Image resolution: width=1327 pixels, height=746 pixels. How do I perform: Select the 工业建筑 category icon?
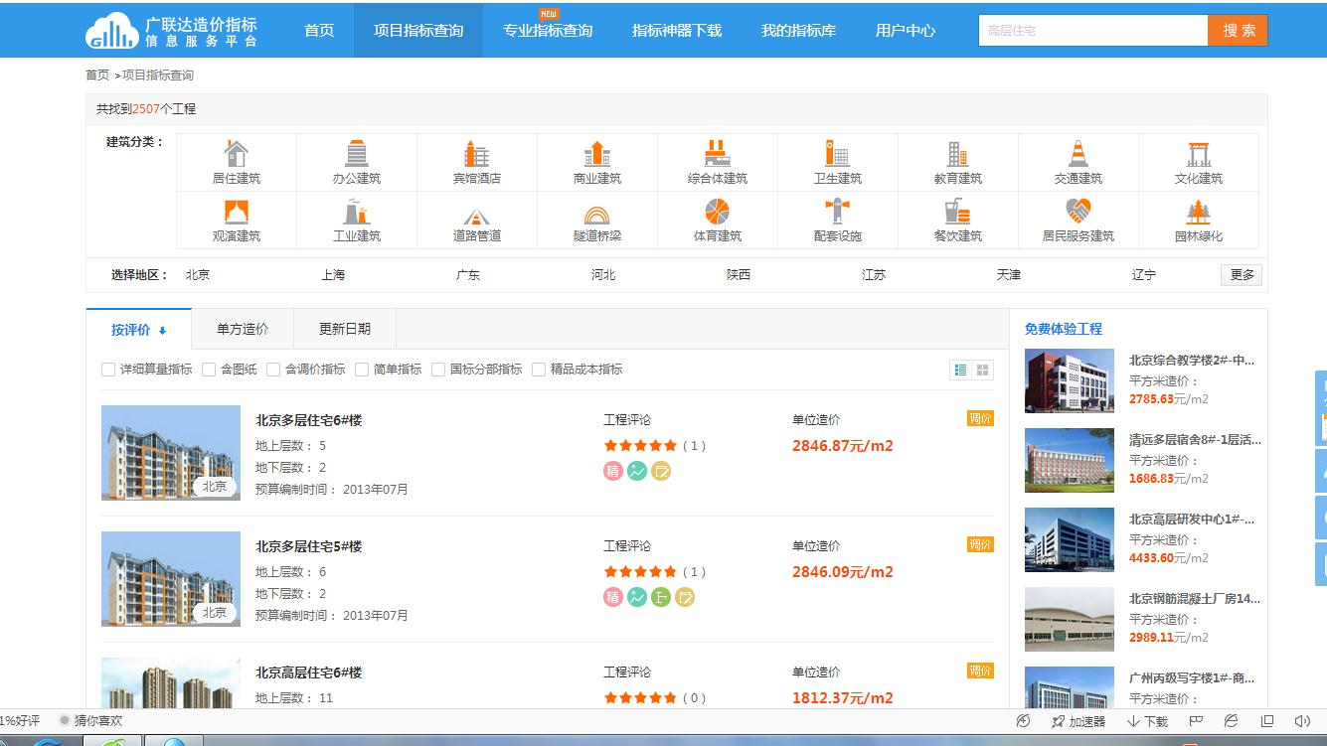(357, 212)
